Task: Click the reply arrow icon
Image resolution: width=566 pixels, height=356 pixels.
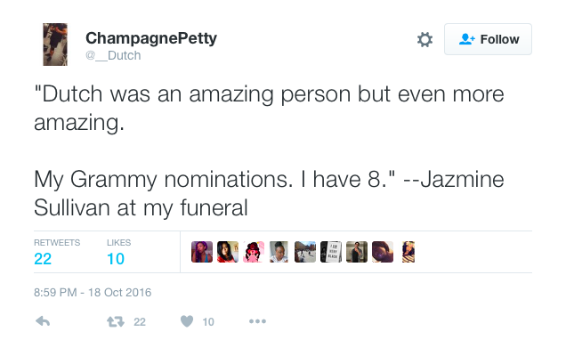Action: tap(42, 321)
